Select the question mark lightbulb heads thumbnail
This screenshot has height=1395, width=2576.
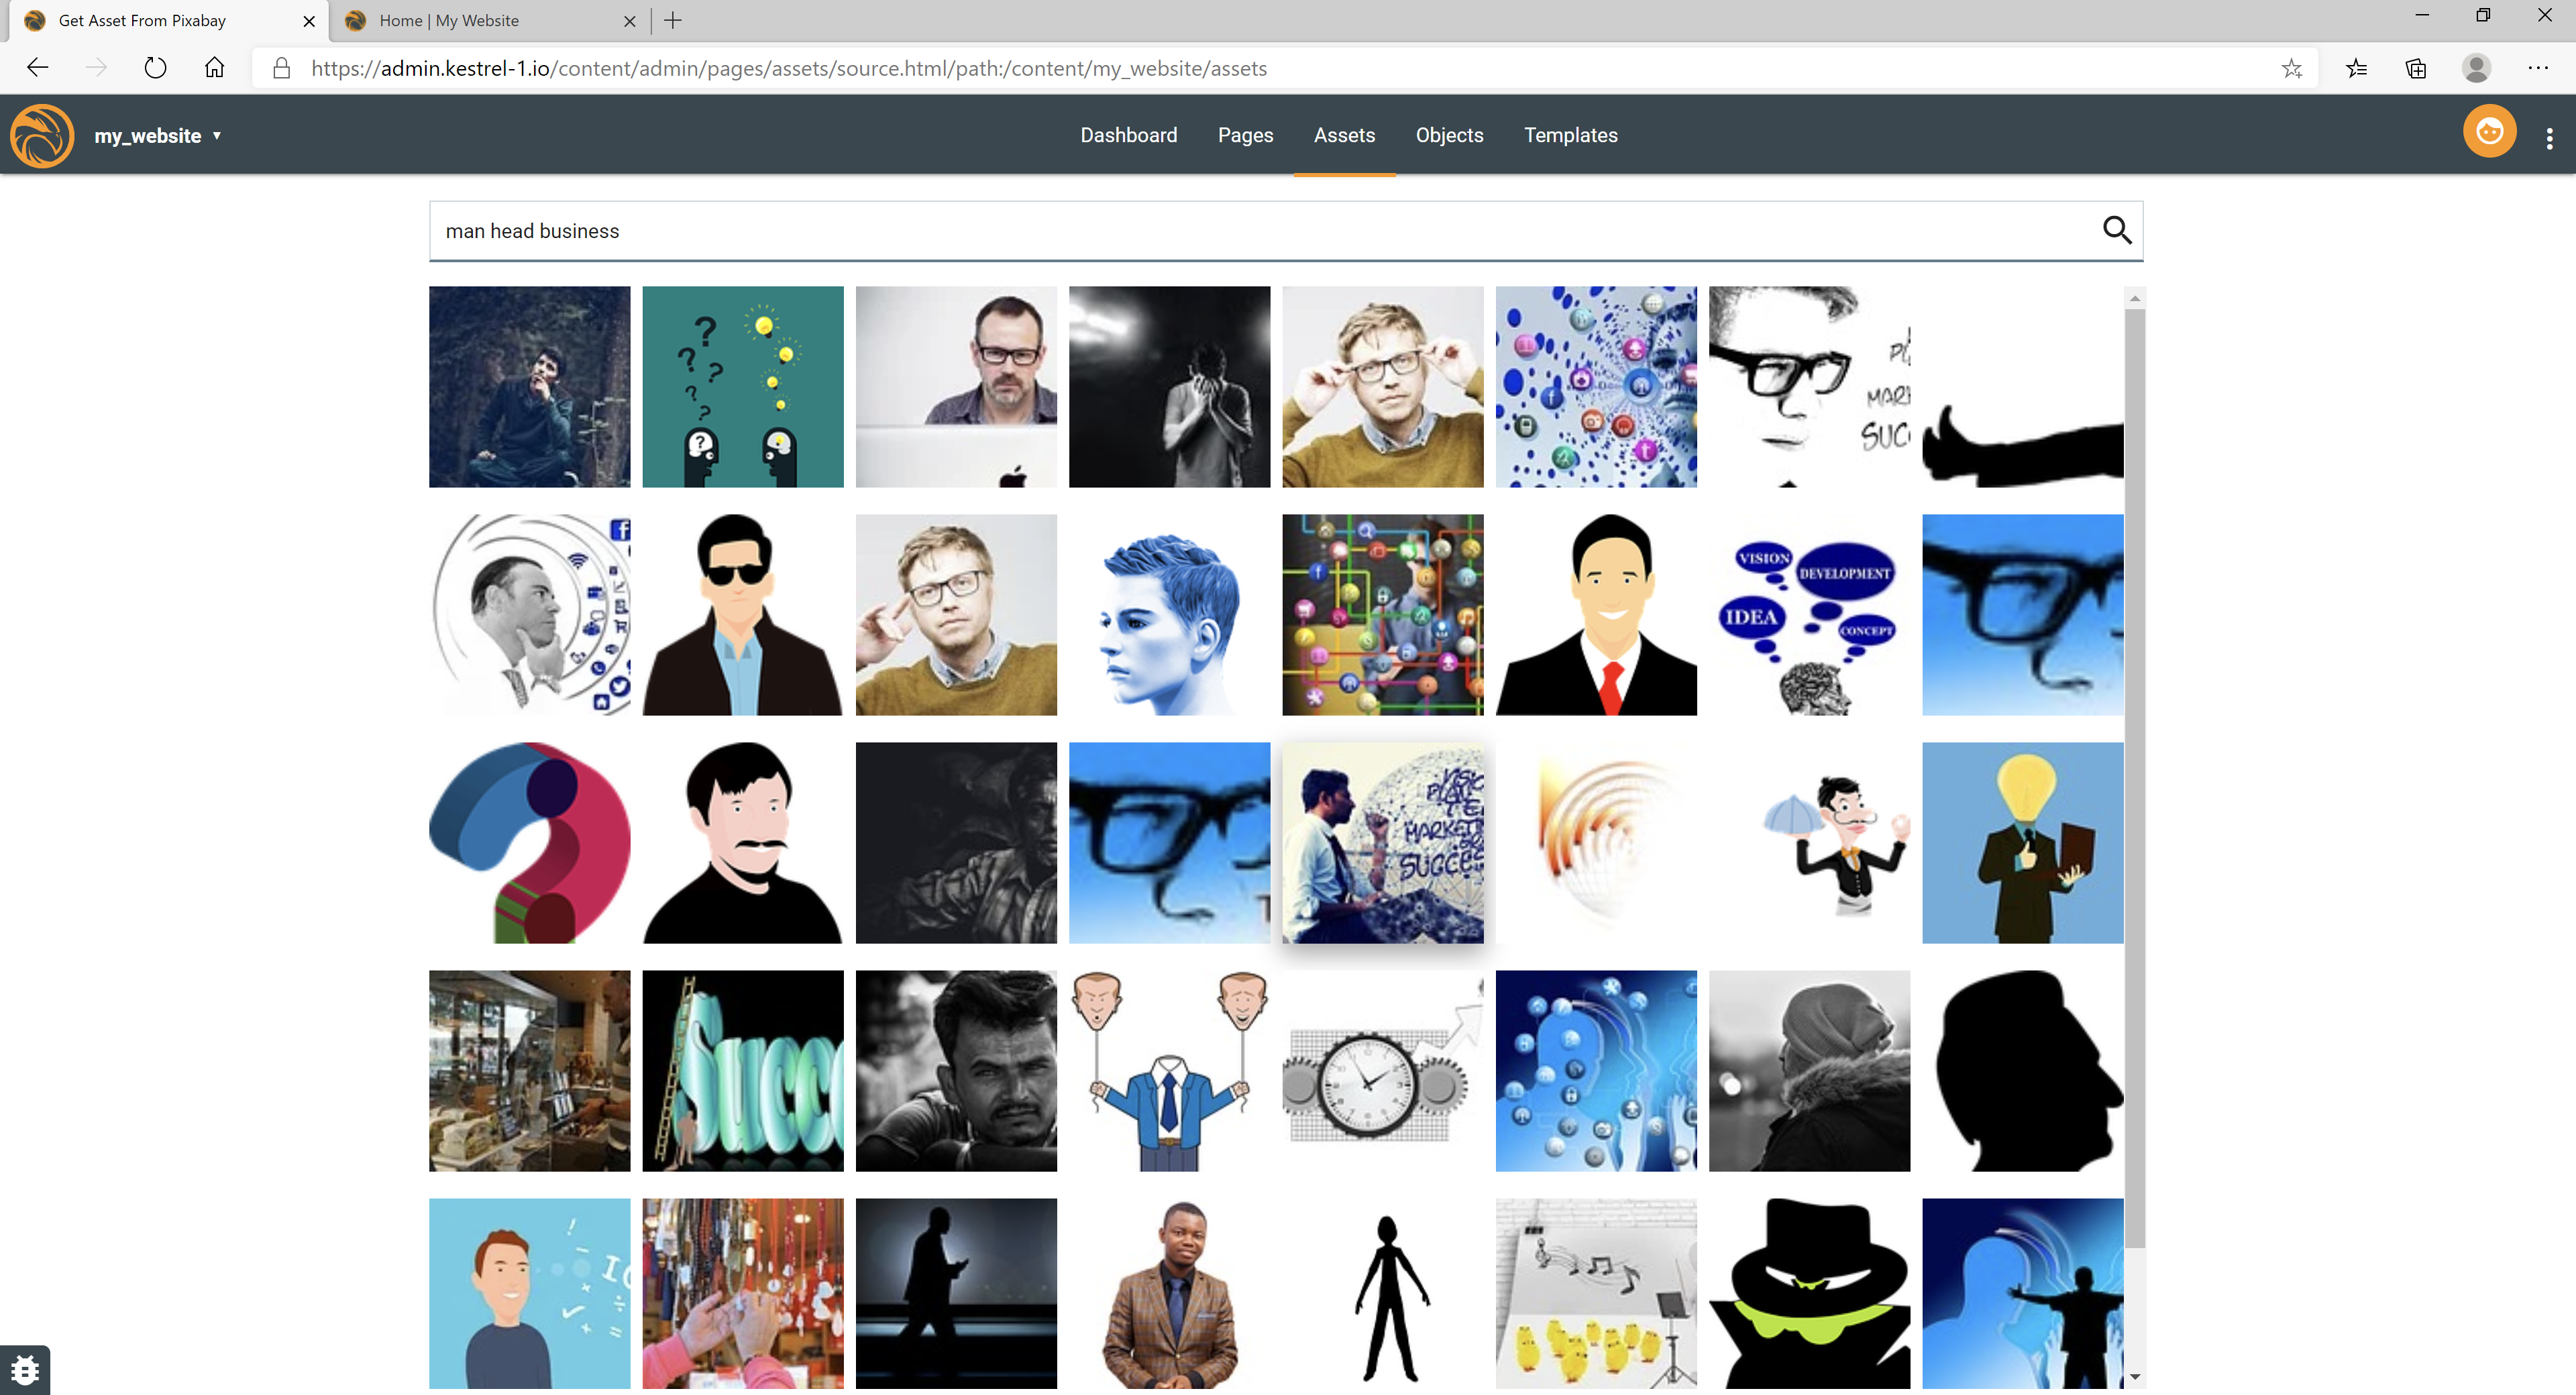(x=742, y=387)
